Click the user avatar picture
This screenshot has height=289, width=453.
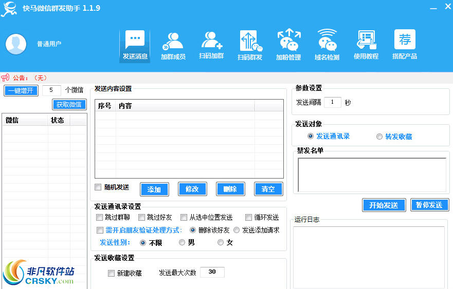click(x=16, y=44)
